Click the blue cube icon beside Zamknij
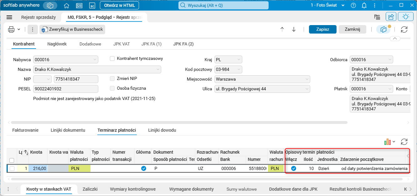This screenshot has height=196, width=417. click(384, 29)
